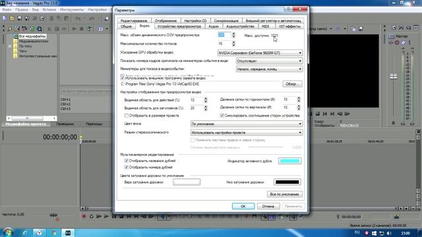Image resolution: width=422 pixels, height=237 pixels.
Task: Click the Save project icon
Action: tap(19, 18)
